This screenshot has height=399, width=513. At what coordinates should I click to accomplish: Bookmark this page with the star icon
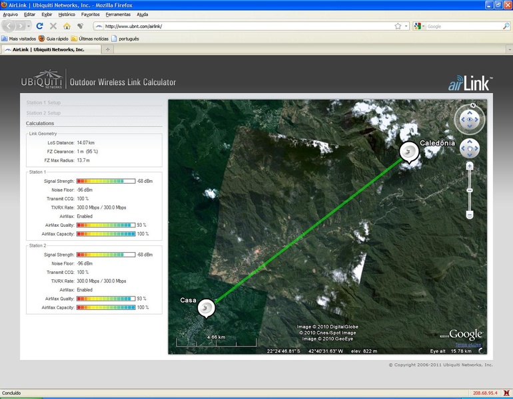(x=398, y=26)
